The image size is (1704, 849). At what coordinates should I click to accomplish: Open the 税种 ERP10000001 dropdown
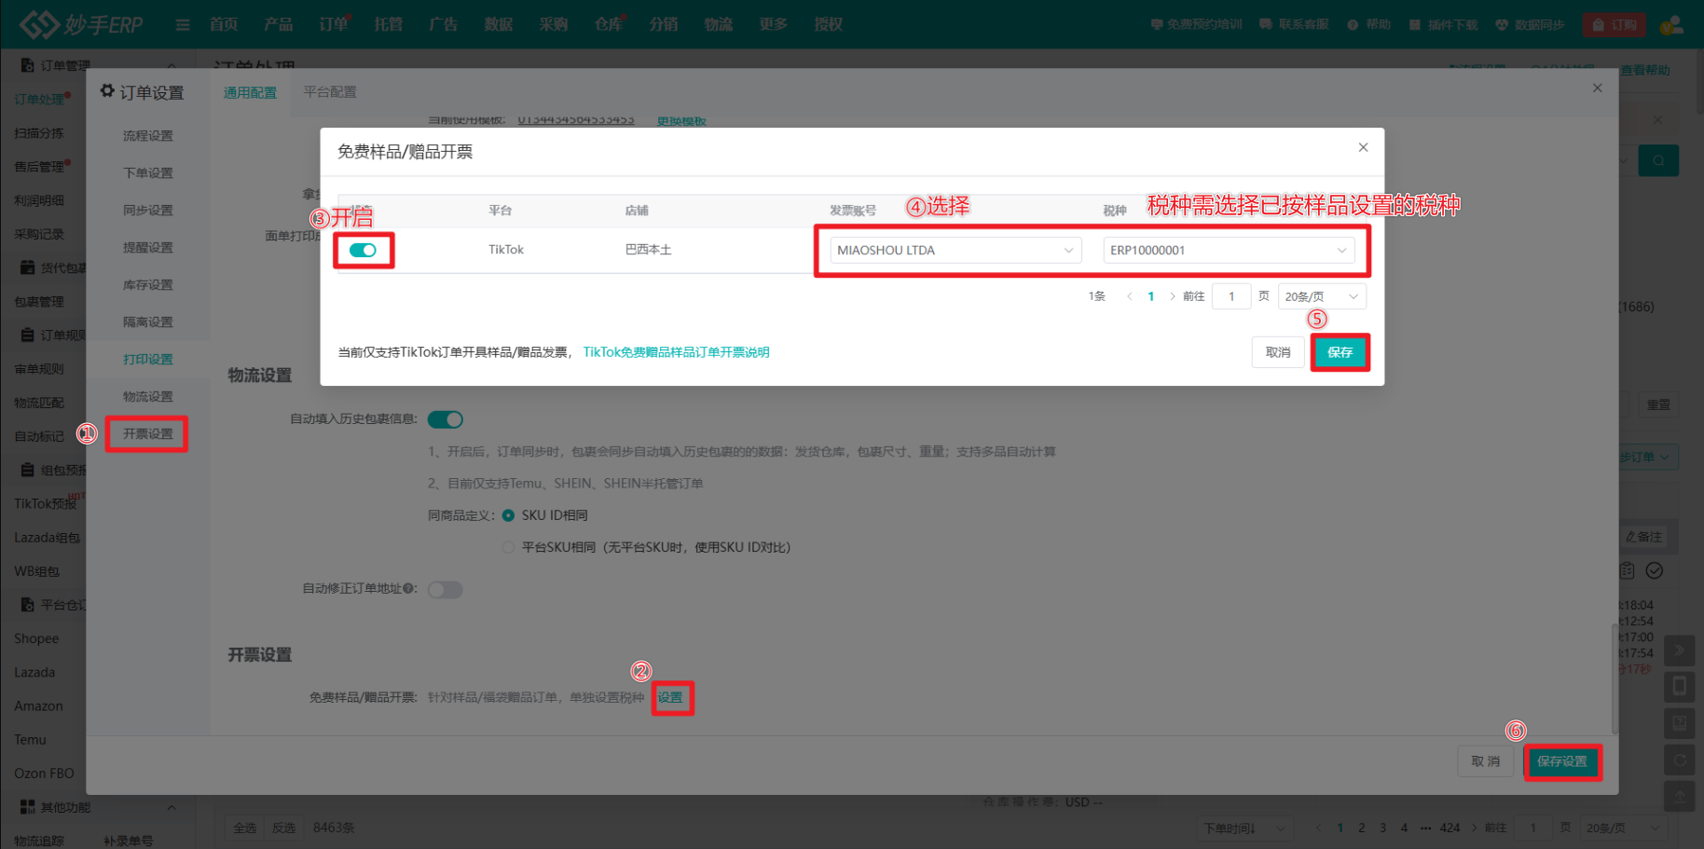(1229, 250)
